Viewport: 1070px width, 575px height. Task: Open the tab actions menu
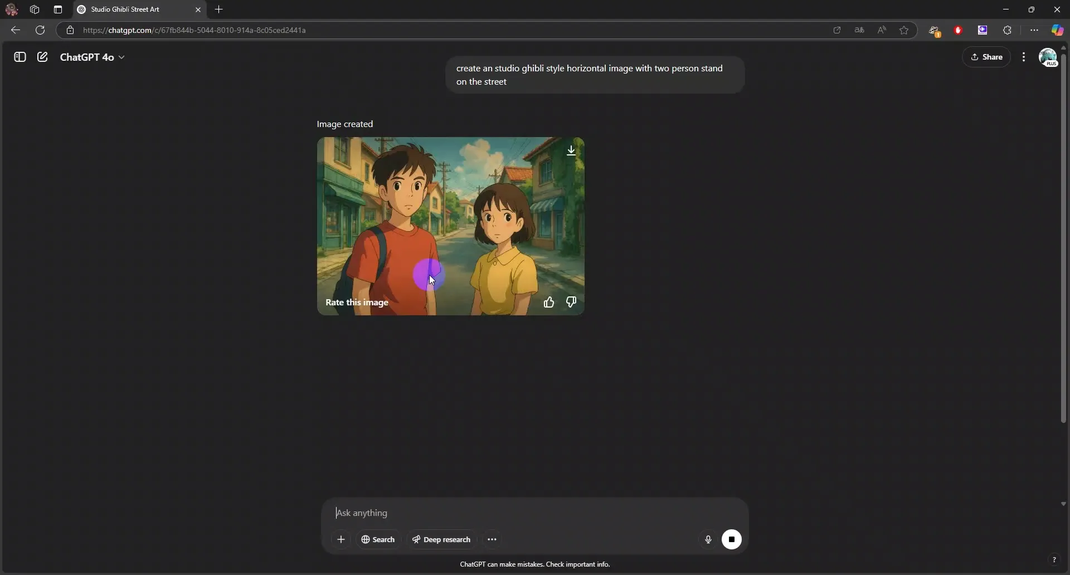pyautogui.click(x=58, y=9)
